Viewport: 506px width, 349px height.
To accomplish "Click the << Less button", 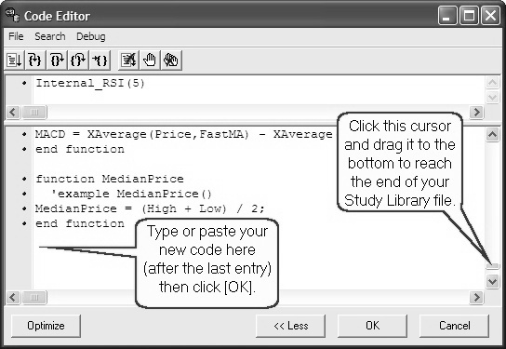I will tap(291, 326).
